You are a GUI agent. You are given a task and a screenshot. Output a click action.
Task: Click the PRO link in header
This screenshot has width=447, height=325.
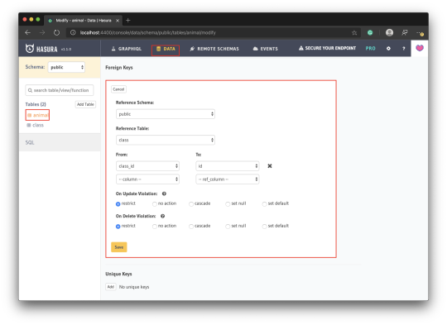[x=370, y=49]
